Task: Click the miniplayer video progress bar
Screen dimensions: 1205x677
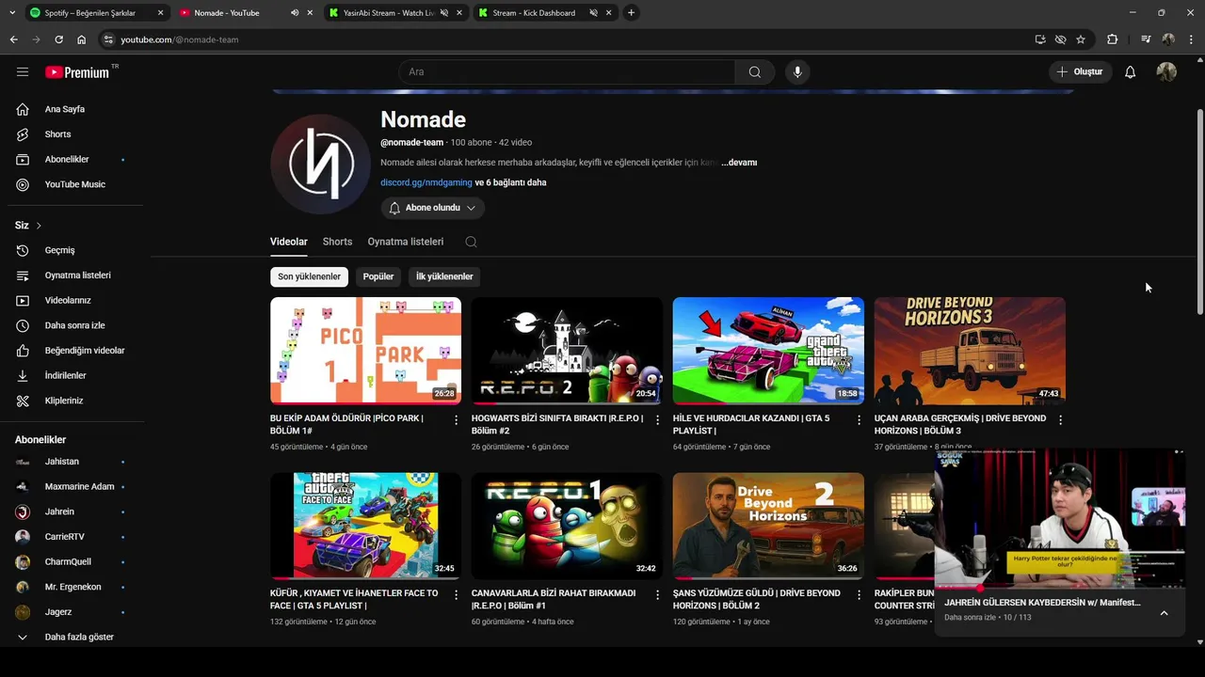Action: [x=1060, y=588]
